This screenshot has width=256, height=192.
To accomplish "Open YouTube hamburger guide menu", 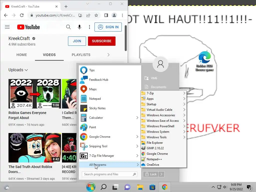I will [x=7, y=27].
